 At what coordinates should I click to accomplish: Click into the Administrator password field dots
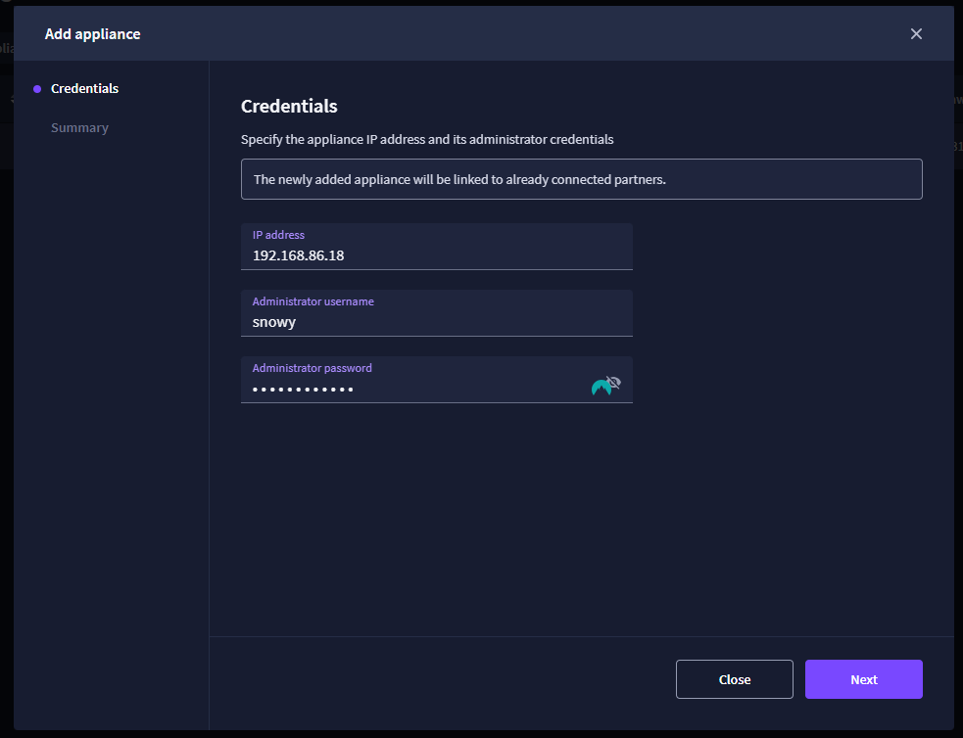pyautogui.click(x=303, y=389)
